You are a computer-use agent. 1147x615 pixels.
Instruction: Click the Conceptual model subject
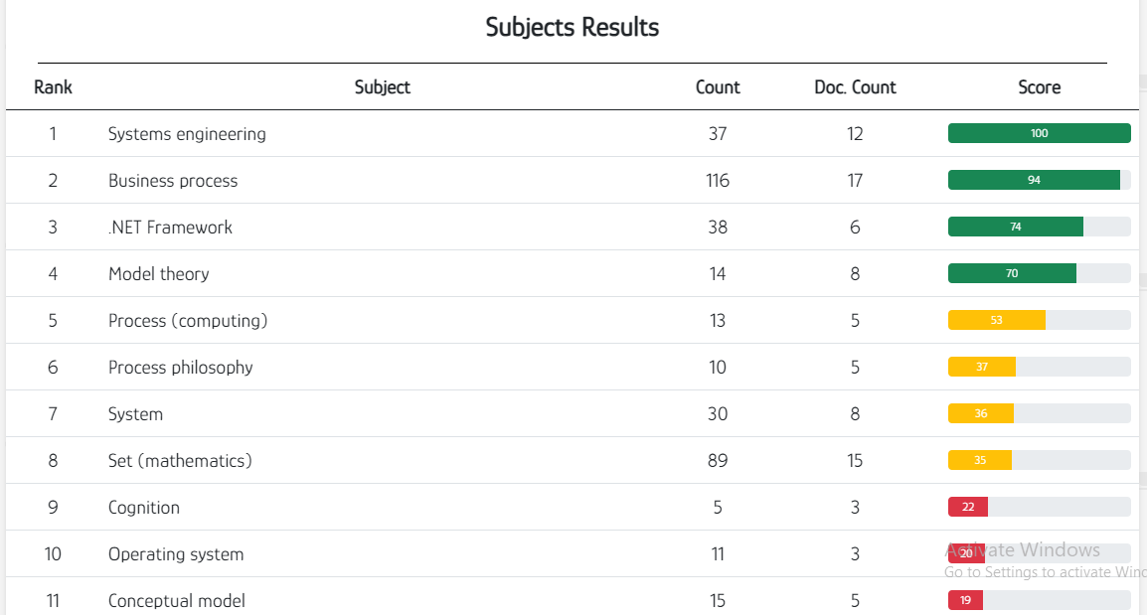tap(176, 601)
